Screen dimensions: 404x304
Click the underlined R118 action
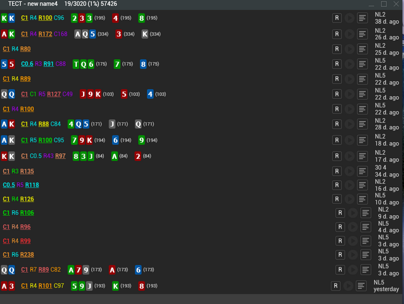point(32,185)
